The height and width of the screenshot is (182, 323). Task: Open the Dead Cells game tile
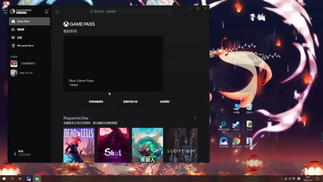coord(79,145)
